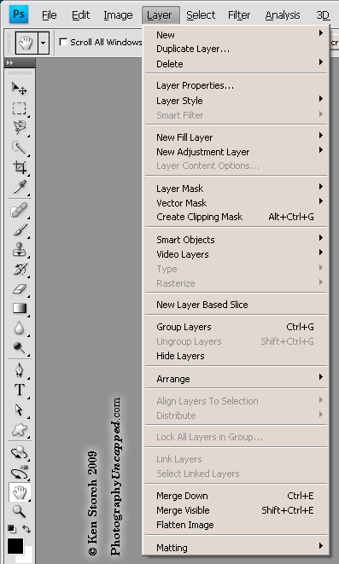Select the Gradient tool
339x564 pixels.
19,308
